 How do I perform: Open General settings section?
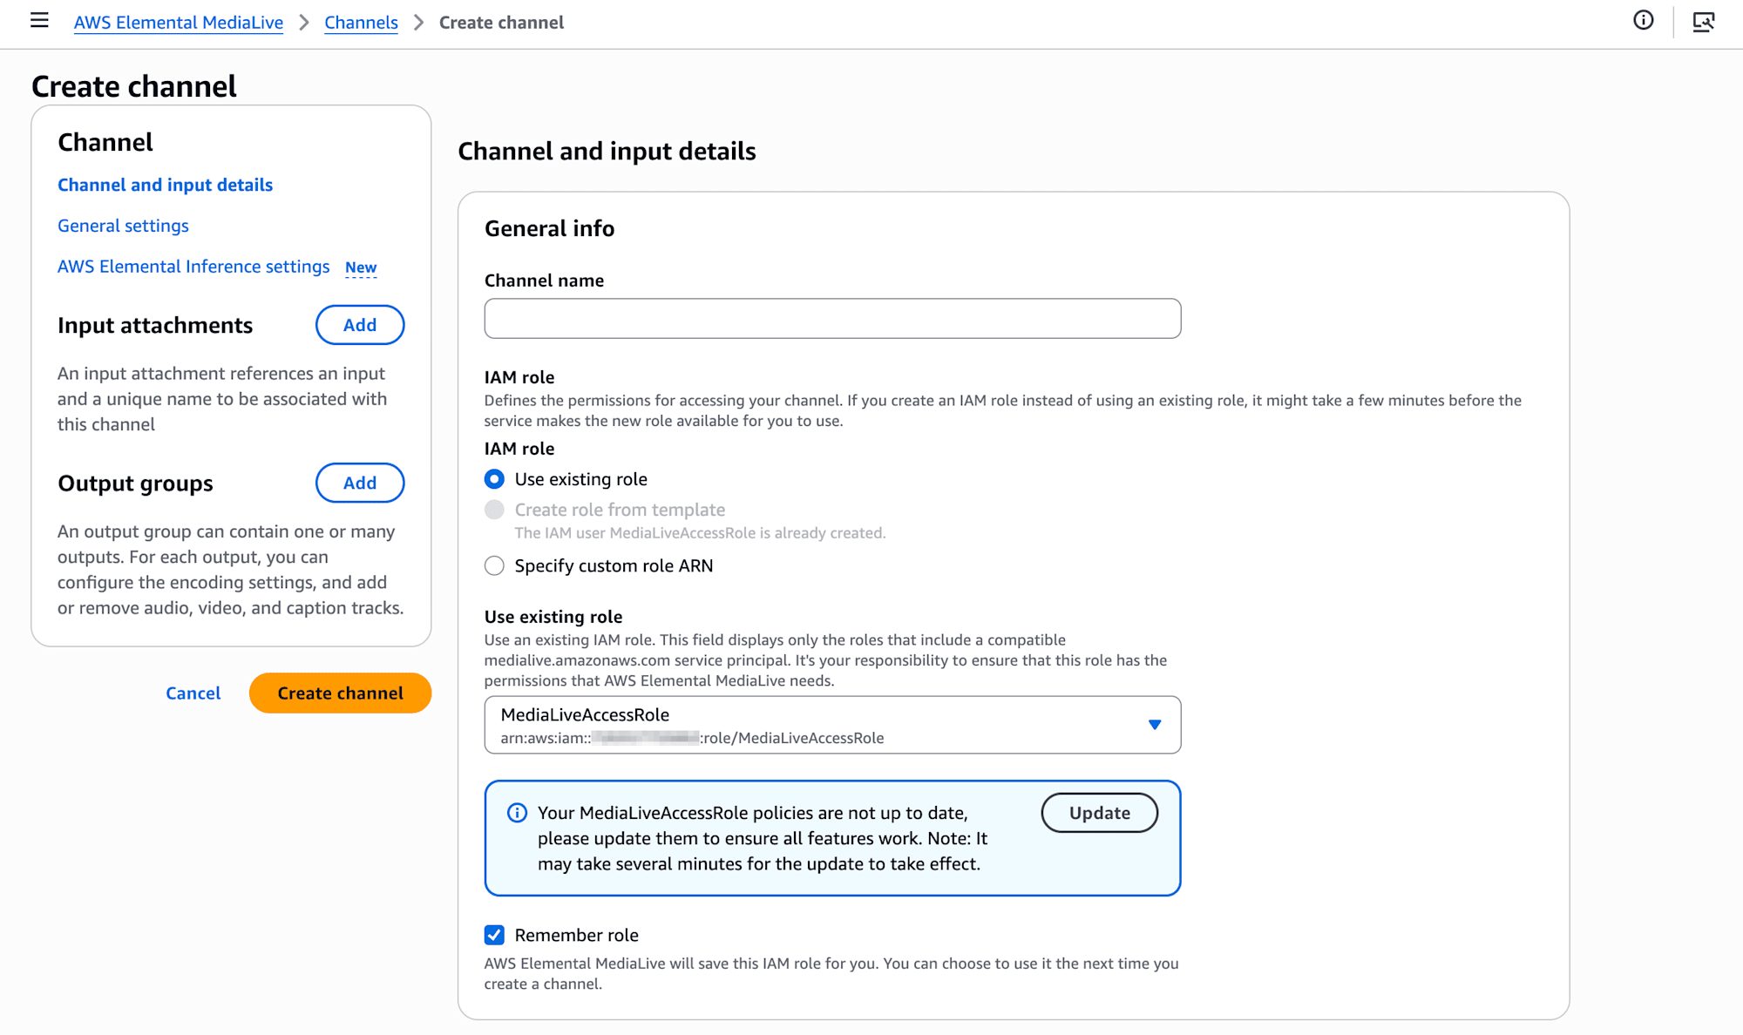[123, 226]
